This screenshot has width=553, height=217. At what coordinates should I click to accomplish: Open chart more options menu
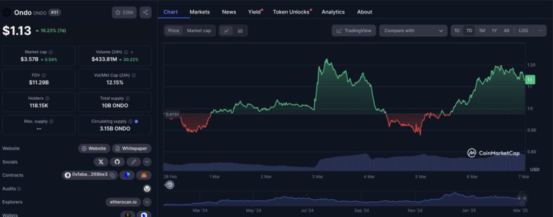click(540, 31)
